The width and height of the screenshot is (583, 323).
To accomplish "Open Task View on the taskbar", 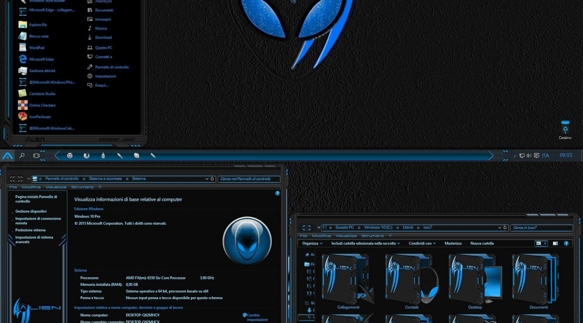I will coord(36,156).
